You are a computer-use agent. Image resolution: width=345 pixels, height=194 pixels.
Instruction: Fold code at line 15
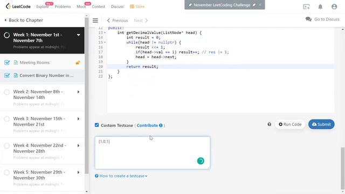pos(105,43)
